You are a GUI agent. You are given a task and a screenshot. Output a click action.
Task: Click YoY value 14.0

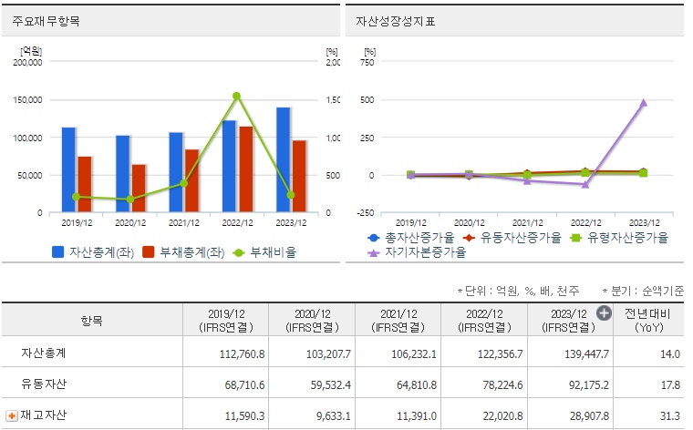pyautogui.click(x=670, y=354)
